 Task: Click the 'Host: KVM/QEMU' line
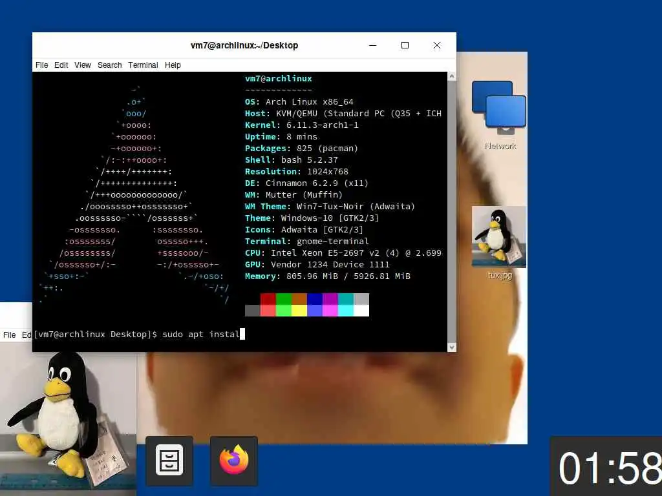click(343, 114)
